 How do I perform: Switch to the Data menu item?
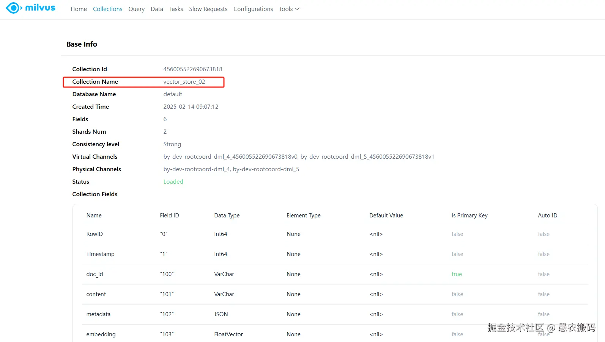click(157, 9)
